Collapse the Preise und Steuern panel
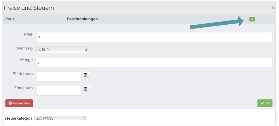 273,8
